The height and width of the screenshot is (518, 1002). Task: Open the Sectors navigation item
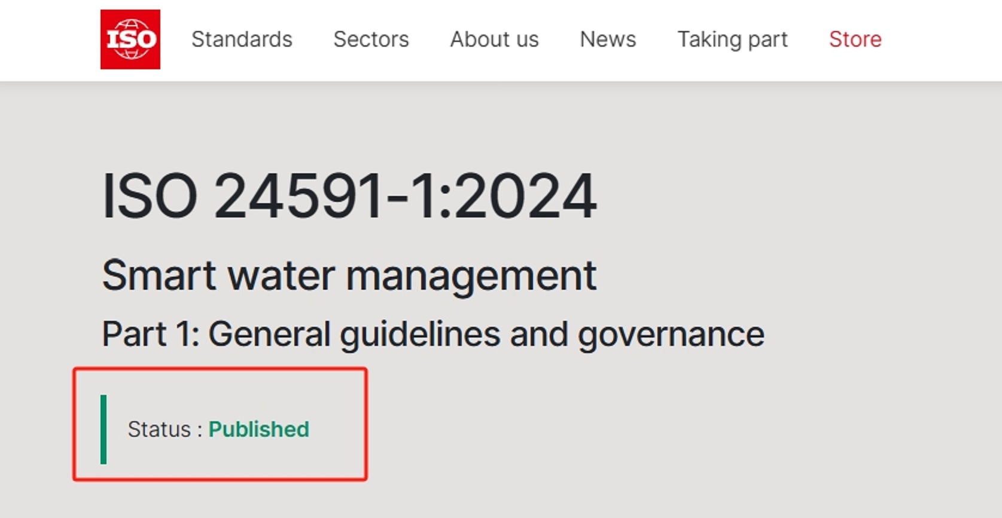click(x=371, y=39)
